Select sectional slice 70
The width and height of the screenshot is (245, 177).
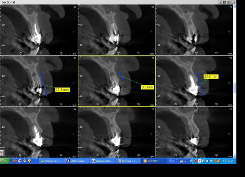point(194,30)
